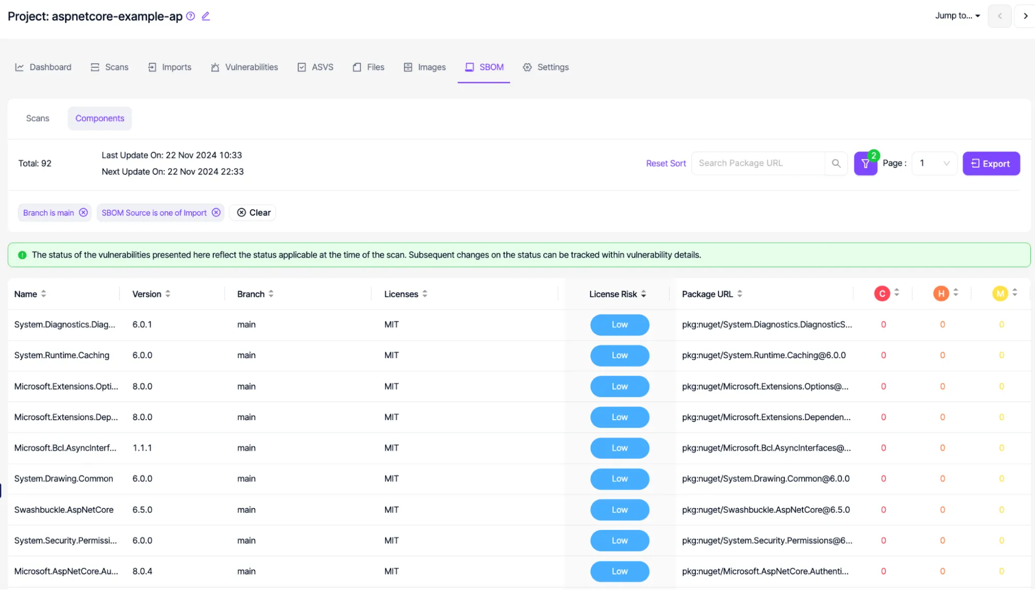
Task: Open the Page number dropdown
Action: (934, 163)
